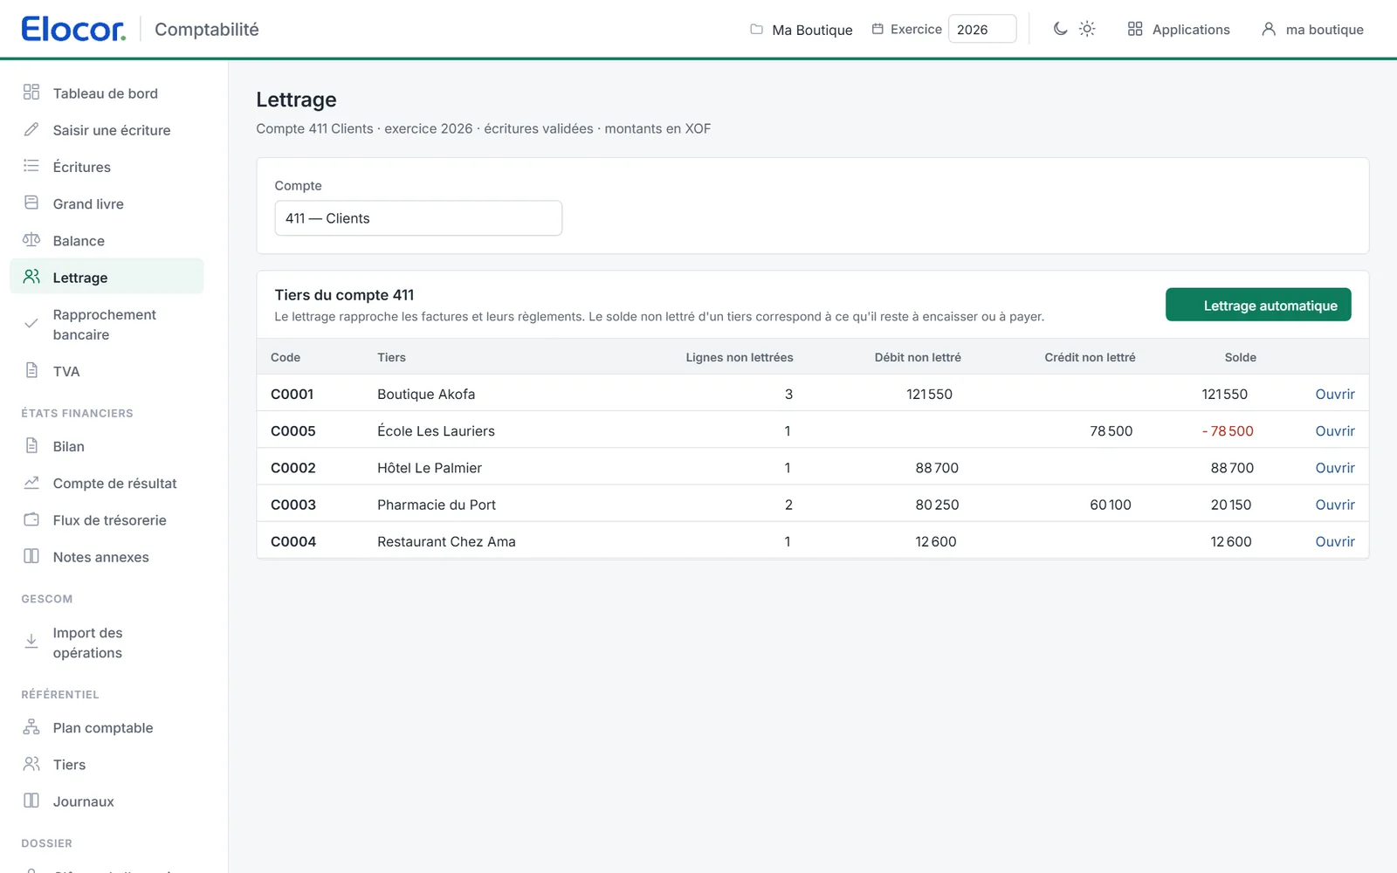Click code C0001 in the table
Viewport: 1397px width, 873px height.
pos(292,394)
